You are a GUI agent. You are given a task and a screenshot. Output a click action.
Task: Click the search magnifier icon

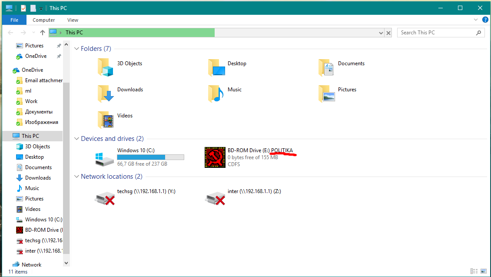(x=478, y=33)
